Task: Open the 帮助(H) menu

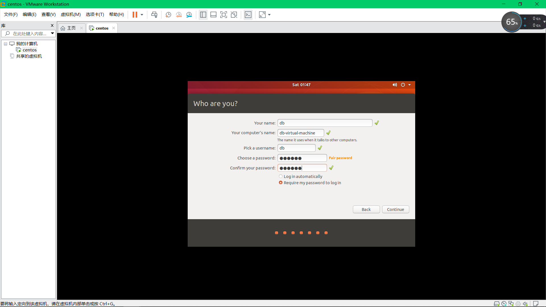Action: pyautogui.click(x=117, y=14)
